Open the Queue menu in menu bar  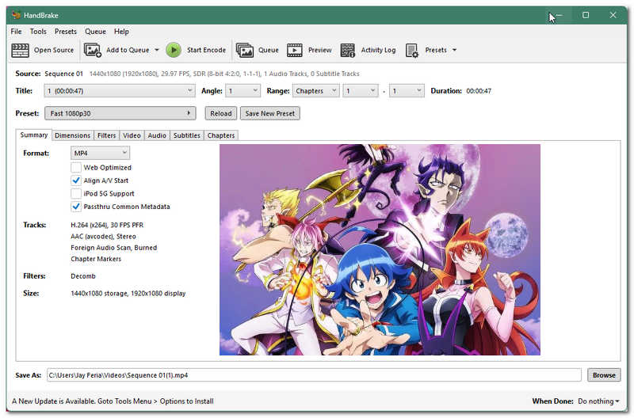[95, 32]
